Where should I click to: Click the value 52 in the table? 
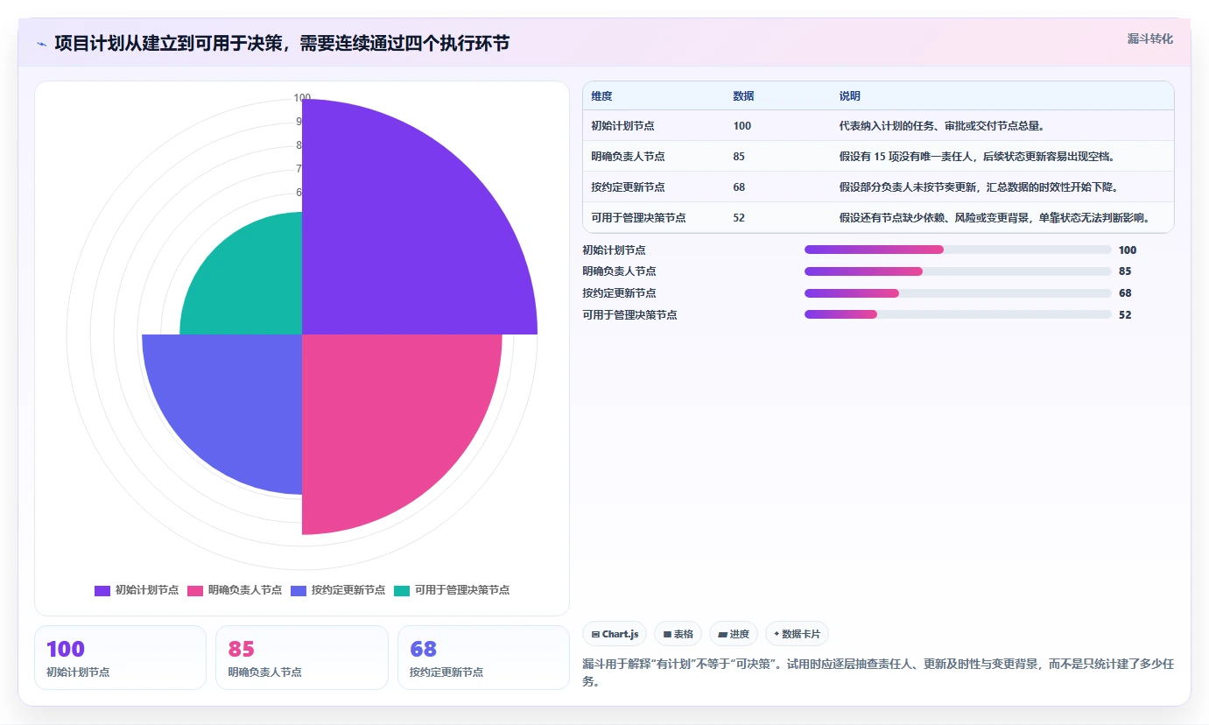739,217
